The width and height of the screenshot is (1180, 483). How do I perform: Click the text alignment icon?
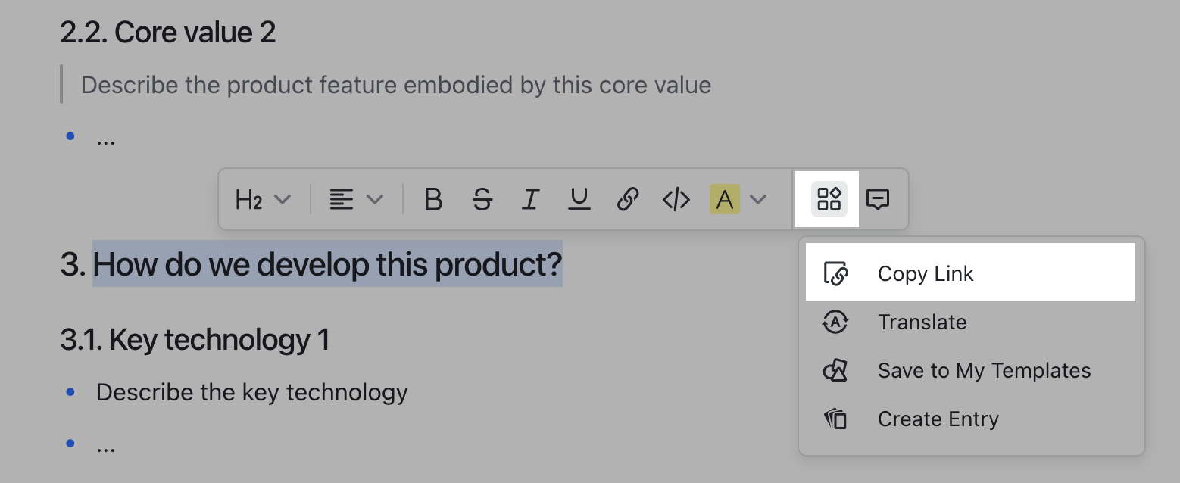340,199
